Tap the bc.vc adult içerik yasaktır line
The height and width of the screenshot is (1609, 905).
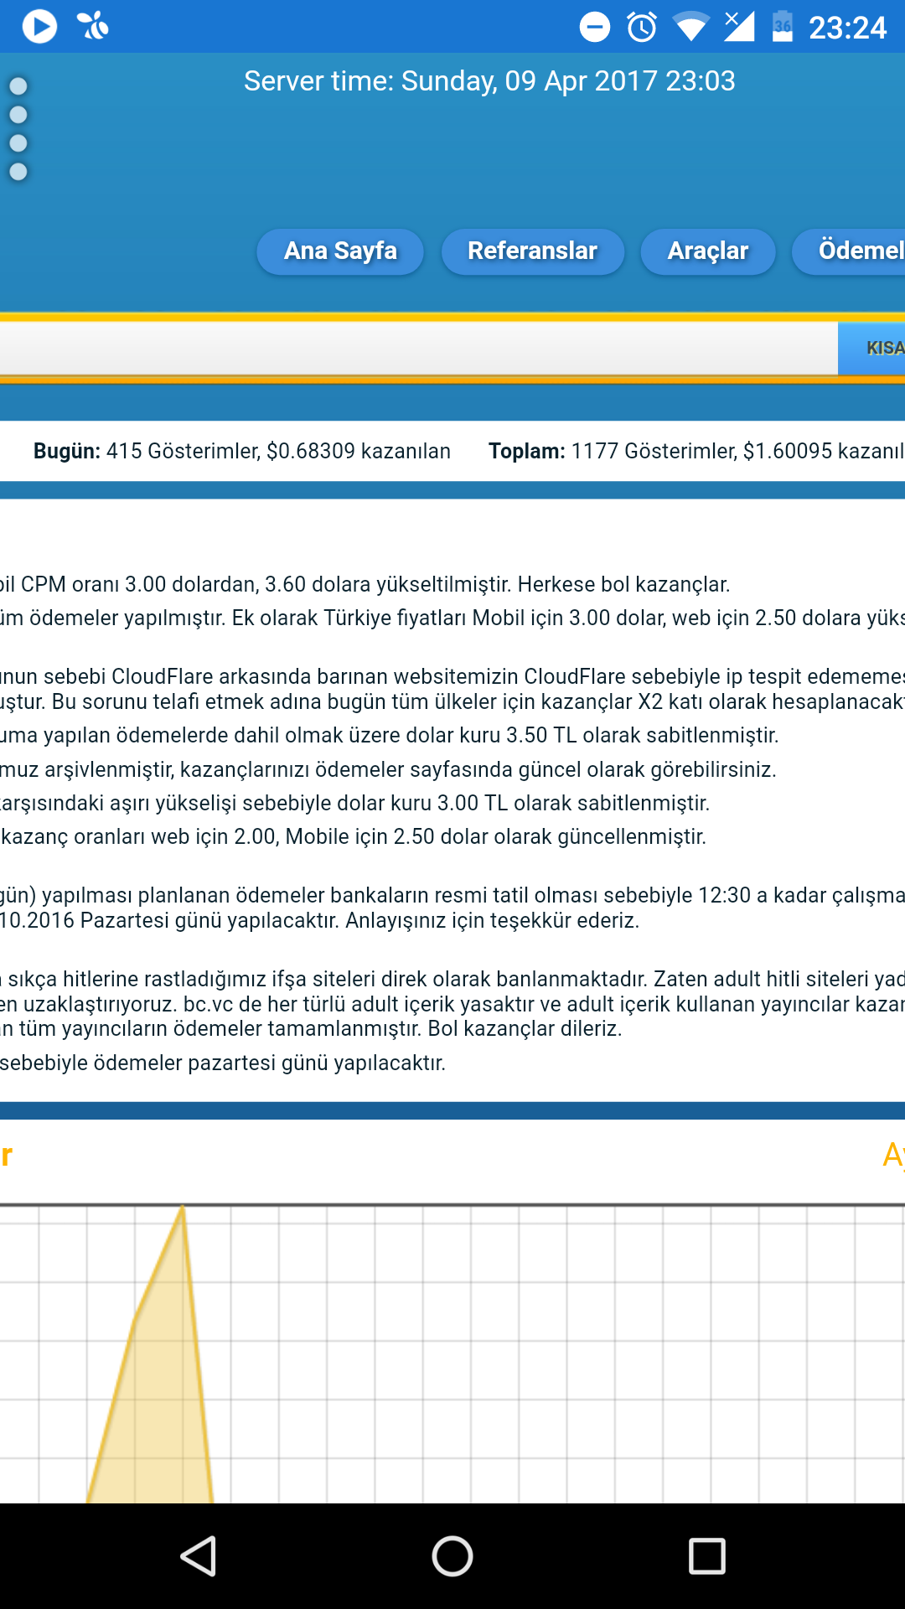(452, 1004)
